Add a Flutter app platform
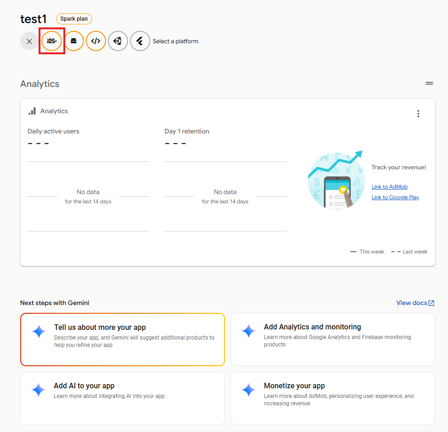 (140, 41)
